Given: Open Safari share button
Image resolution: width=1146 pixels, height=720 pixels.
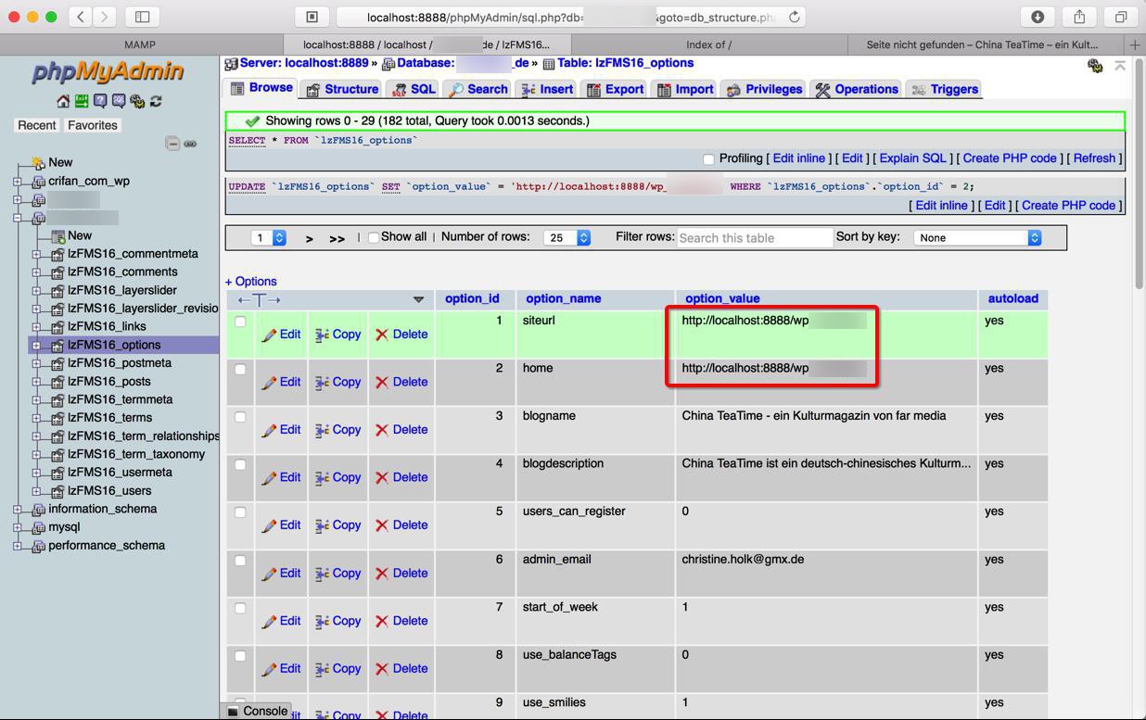Looking at the screenshot, I should (x=1079, y=17).
